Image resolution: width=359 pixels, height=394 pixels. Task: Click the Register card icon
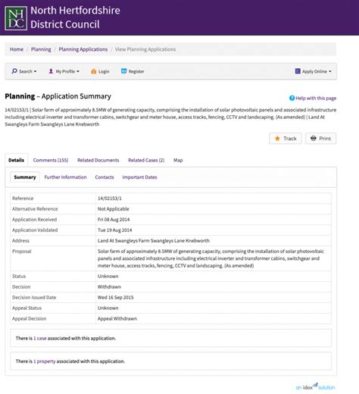point(123,71)
